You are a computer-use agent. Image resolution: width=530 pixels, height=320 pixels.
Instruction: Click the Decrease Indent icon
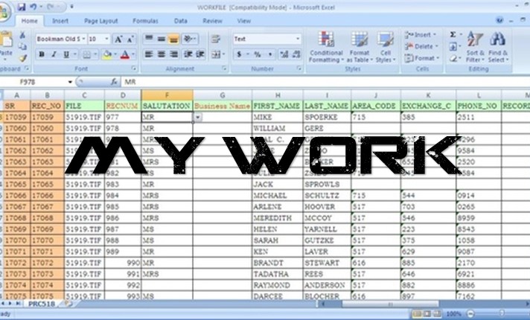point(188,54)
